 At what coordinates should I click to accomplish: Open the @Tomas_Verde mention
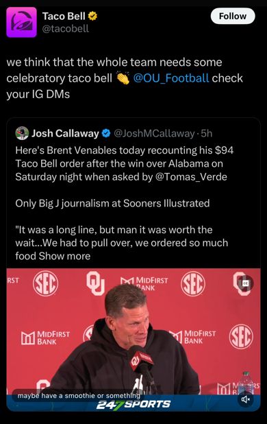[191, 177]
